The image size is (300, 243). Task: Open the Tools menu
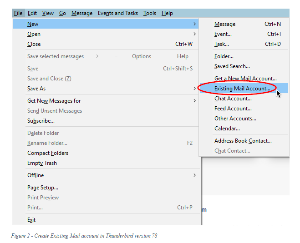150,13
